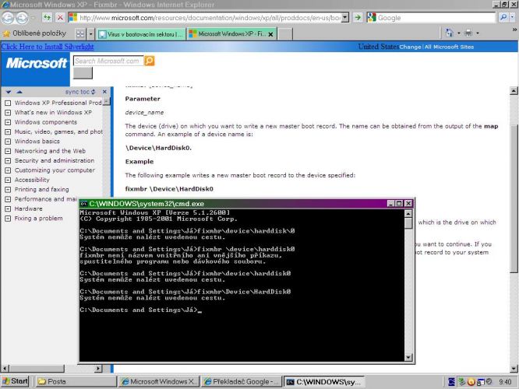Click the first system tray icon

pyautogui.click(x=451, y=382)
